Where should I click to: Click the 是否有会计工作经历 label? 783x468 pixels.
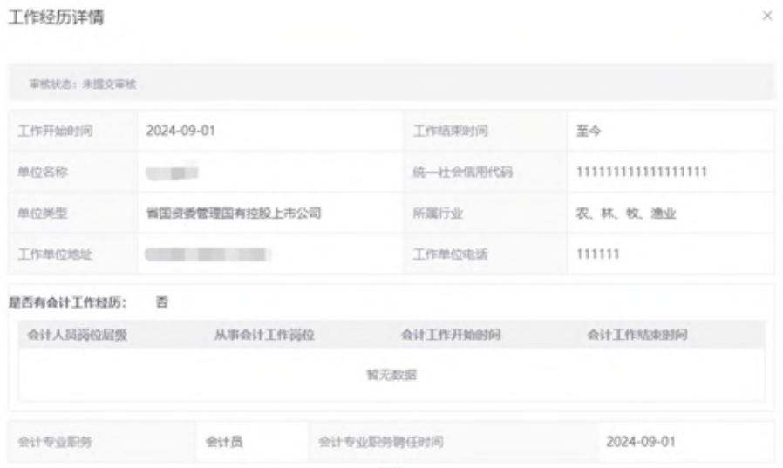68,302
